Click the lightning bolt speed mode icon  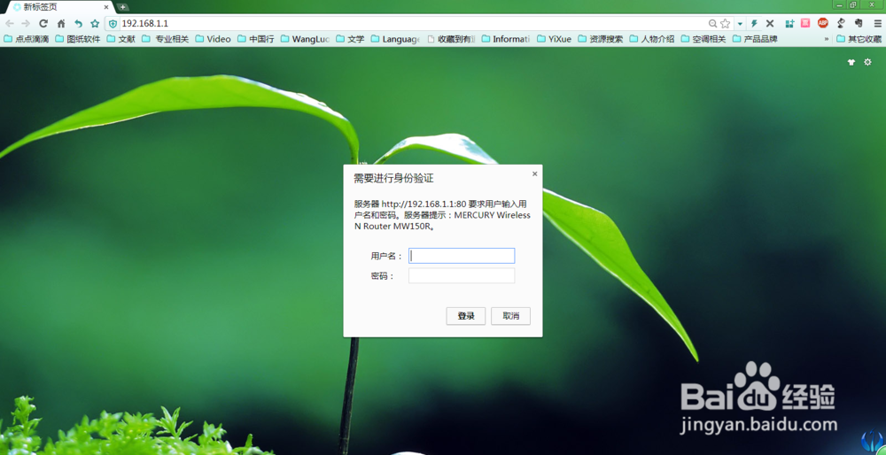[754, 24]
